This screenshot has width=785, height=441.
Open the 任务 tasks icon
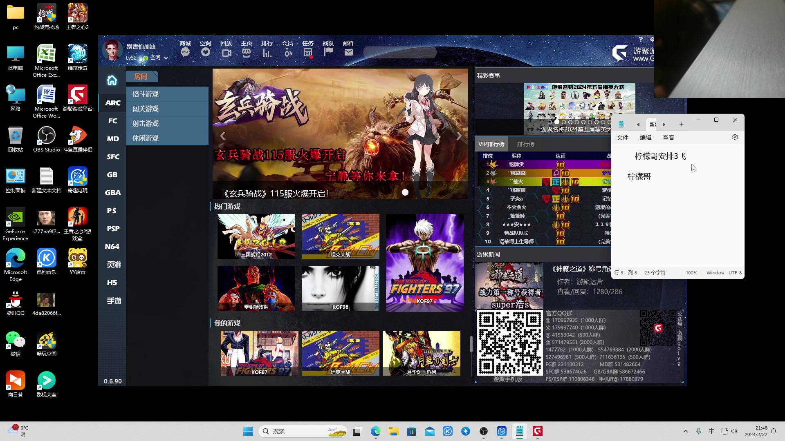coord(308,52)
